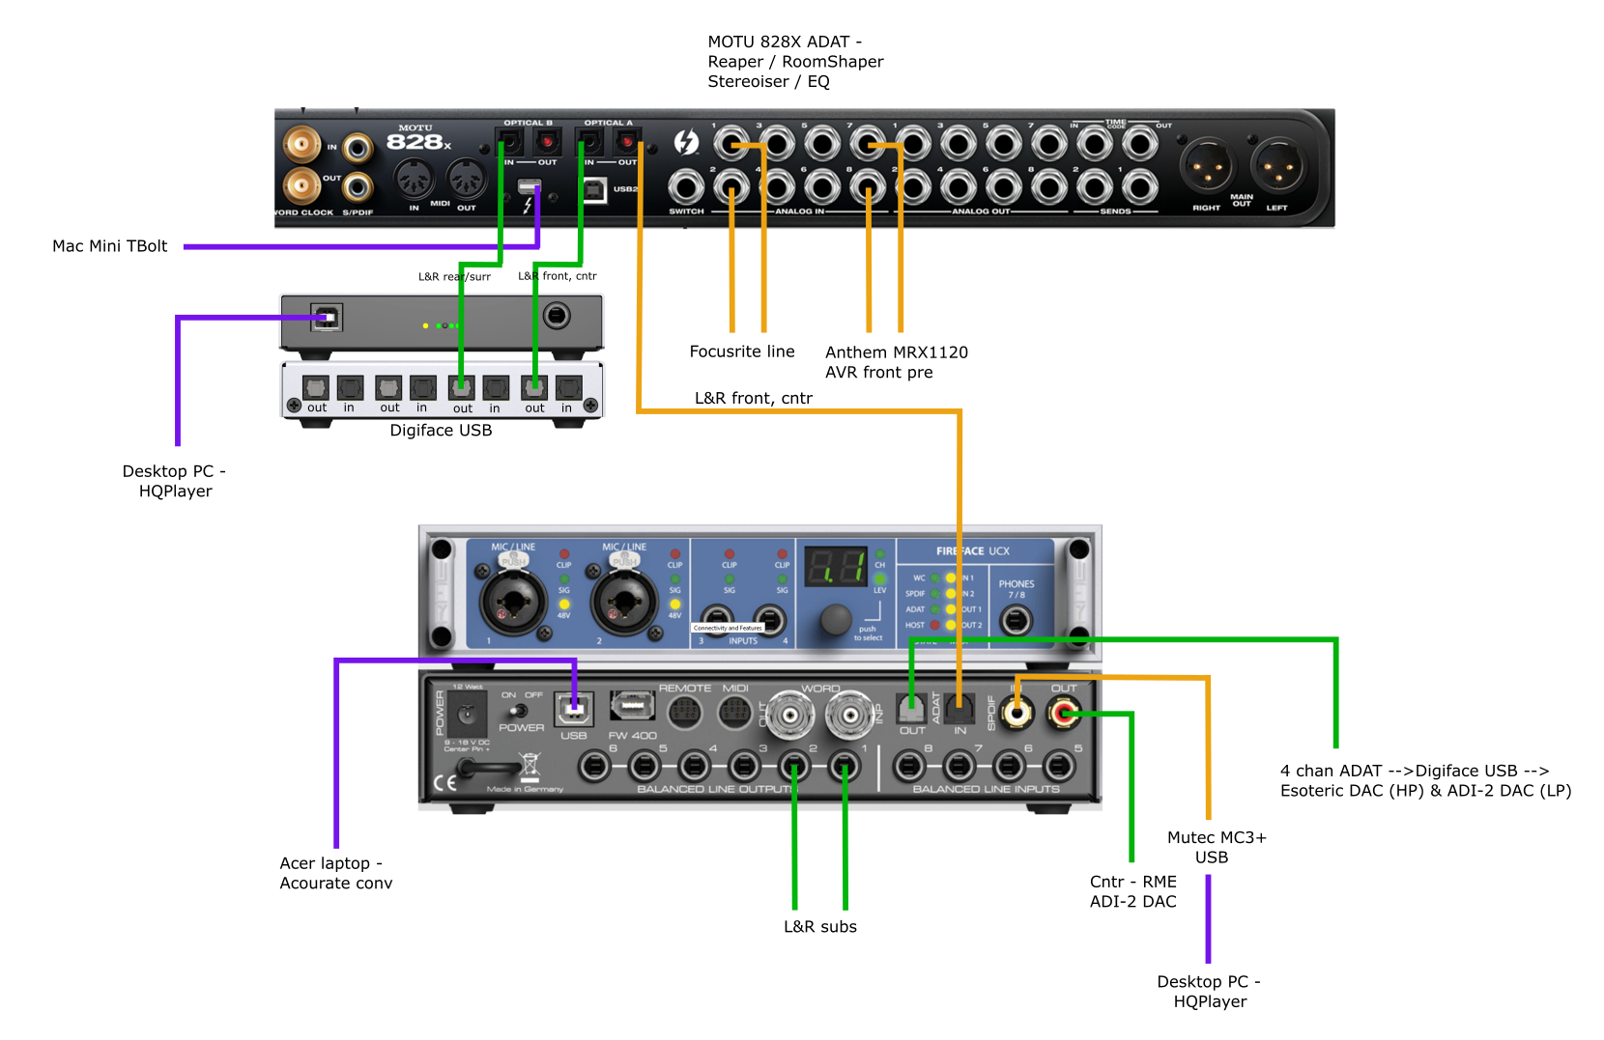Click MOTU analog out jack 8
The width and height of the screenshot is (1604, 1040).
click(1049, 187)
